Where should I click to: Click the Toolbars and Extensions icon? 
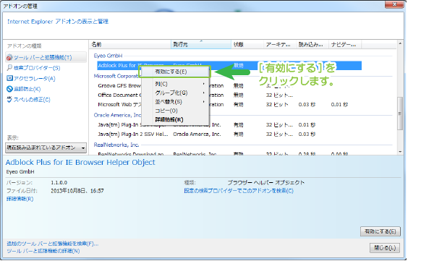(9, 58)
